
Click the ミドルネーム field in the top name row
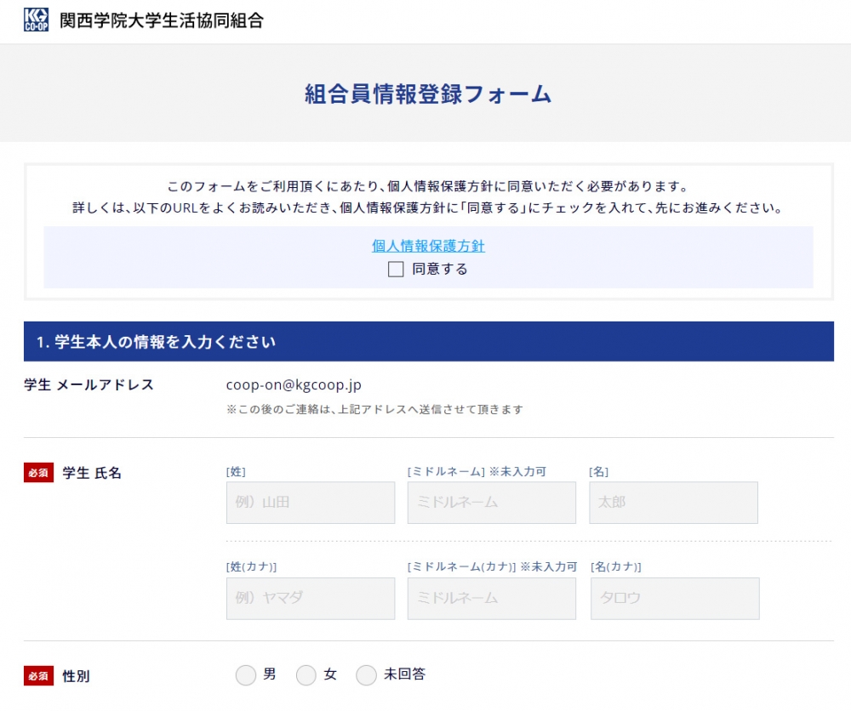492,503
